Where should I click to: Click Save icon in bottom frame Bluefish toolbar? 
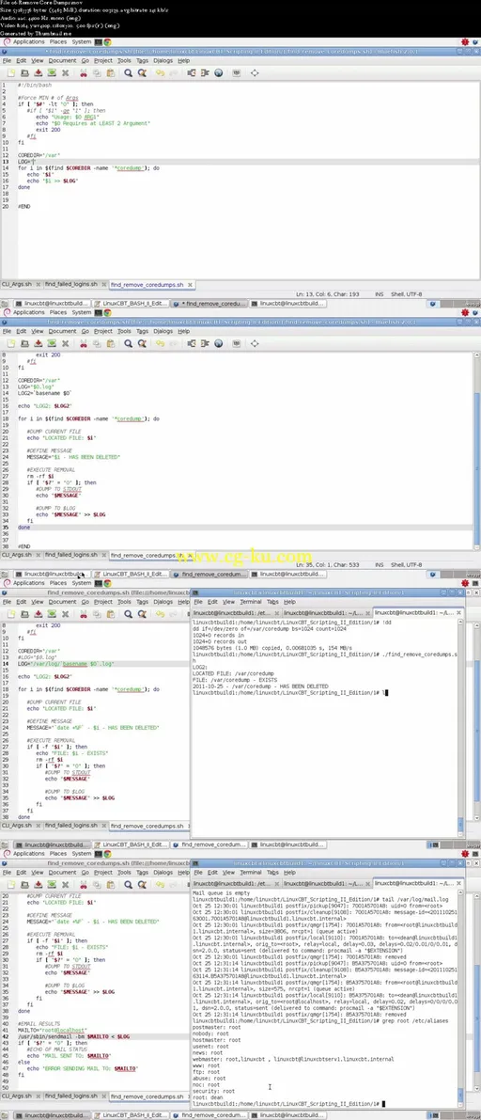[38, 884]
